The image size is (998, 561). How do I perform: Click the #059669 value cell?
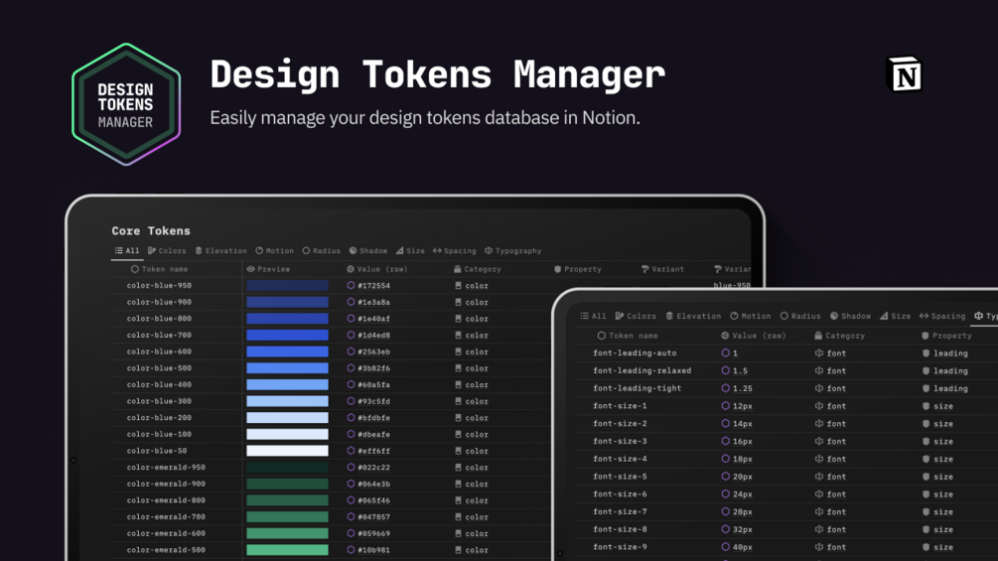click(x=373, y=533)
